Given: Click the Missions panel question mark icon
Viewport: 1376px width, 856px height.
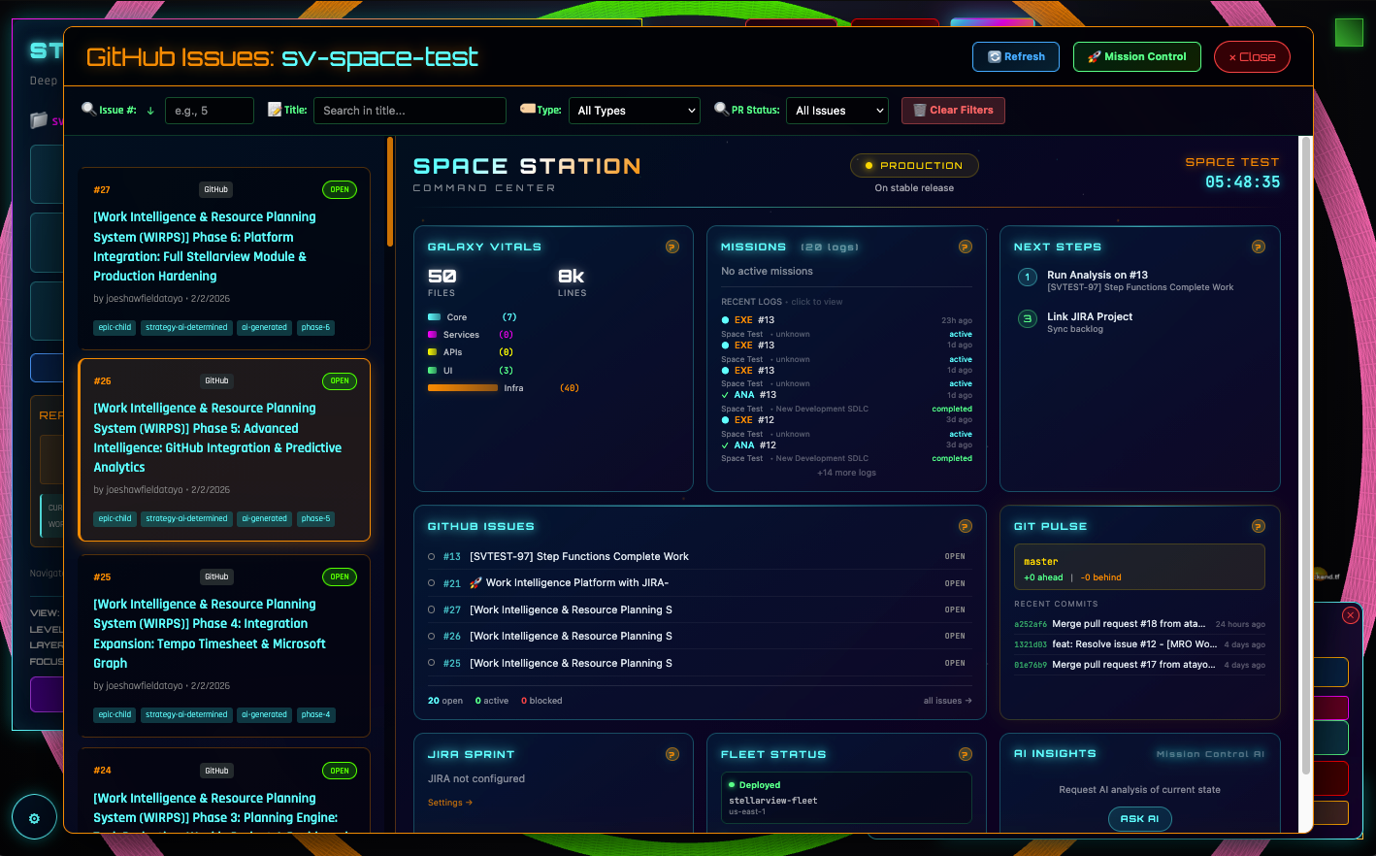Looking at the screenshot, I should pyautogui.click(x=966, y=247).
